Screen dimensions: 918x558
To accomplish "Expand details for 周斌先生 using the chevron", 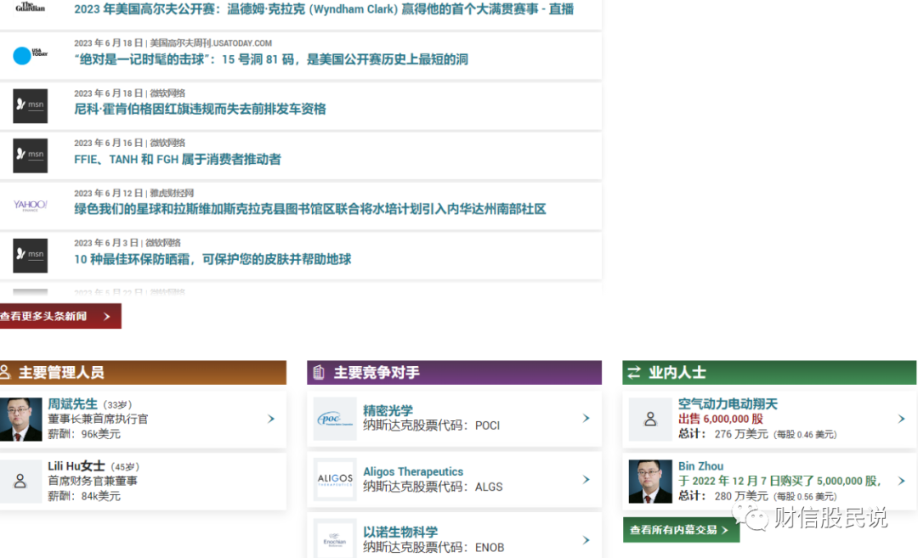I will click(x=270, y=418).
